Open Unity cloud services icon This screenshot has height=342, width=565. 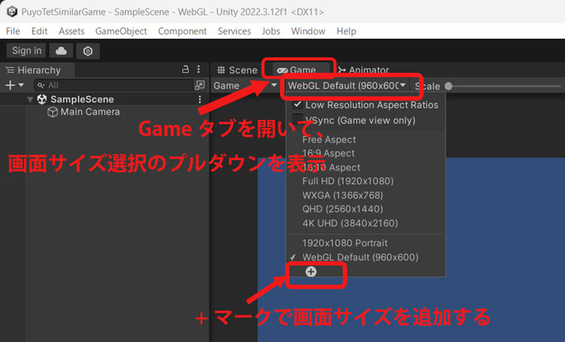point(61,50)
